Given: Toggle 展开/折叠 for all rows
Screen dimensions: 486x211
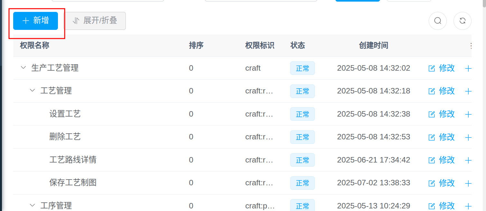Looking at the screenshot, I should [95, 21].
